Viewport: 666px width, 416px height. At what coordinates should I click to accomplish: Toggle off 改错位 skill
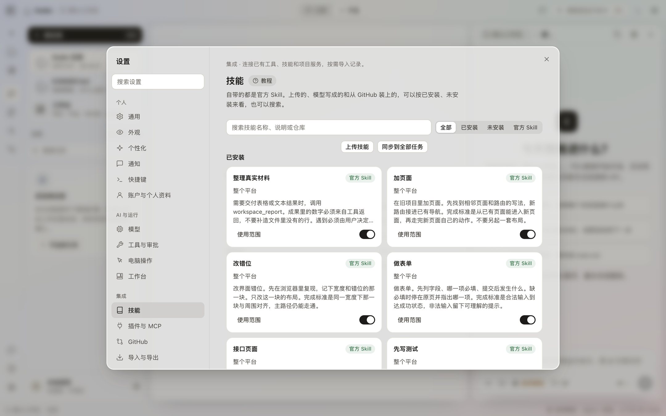point(367,320)
